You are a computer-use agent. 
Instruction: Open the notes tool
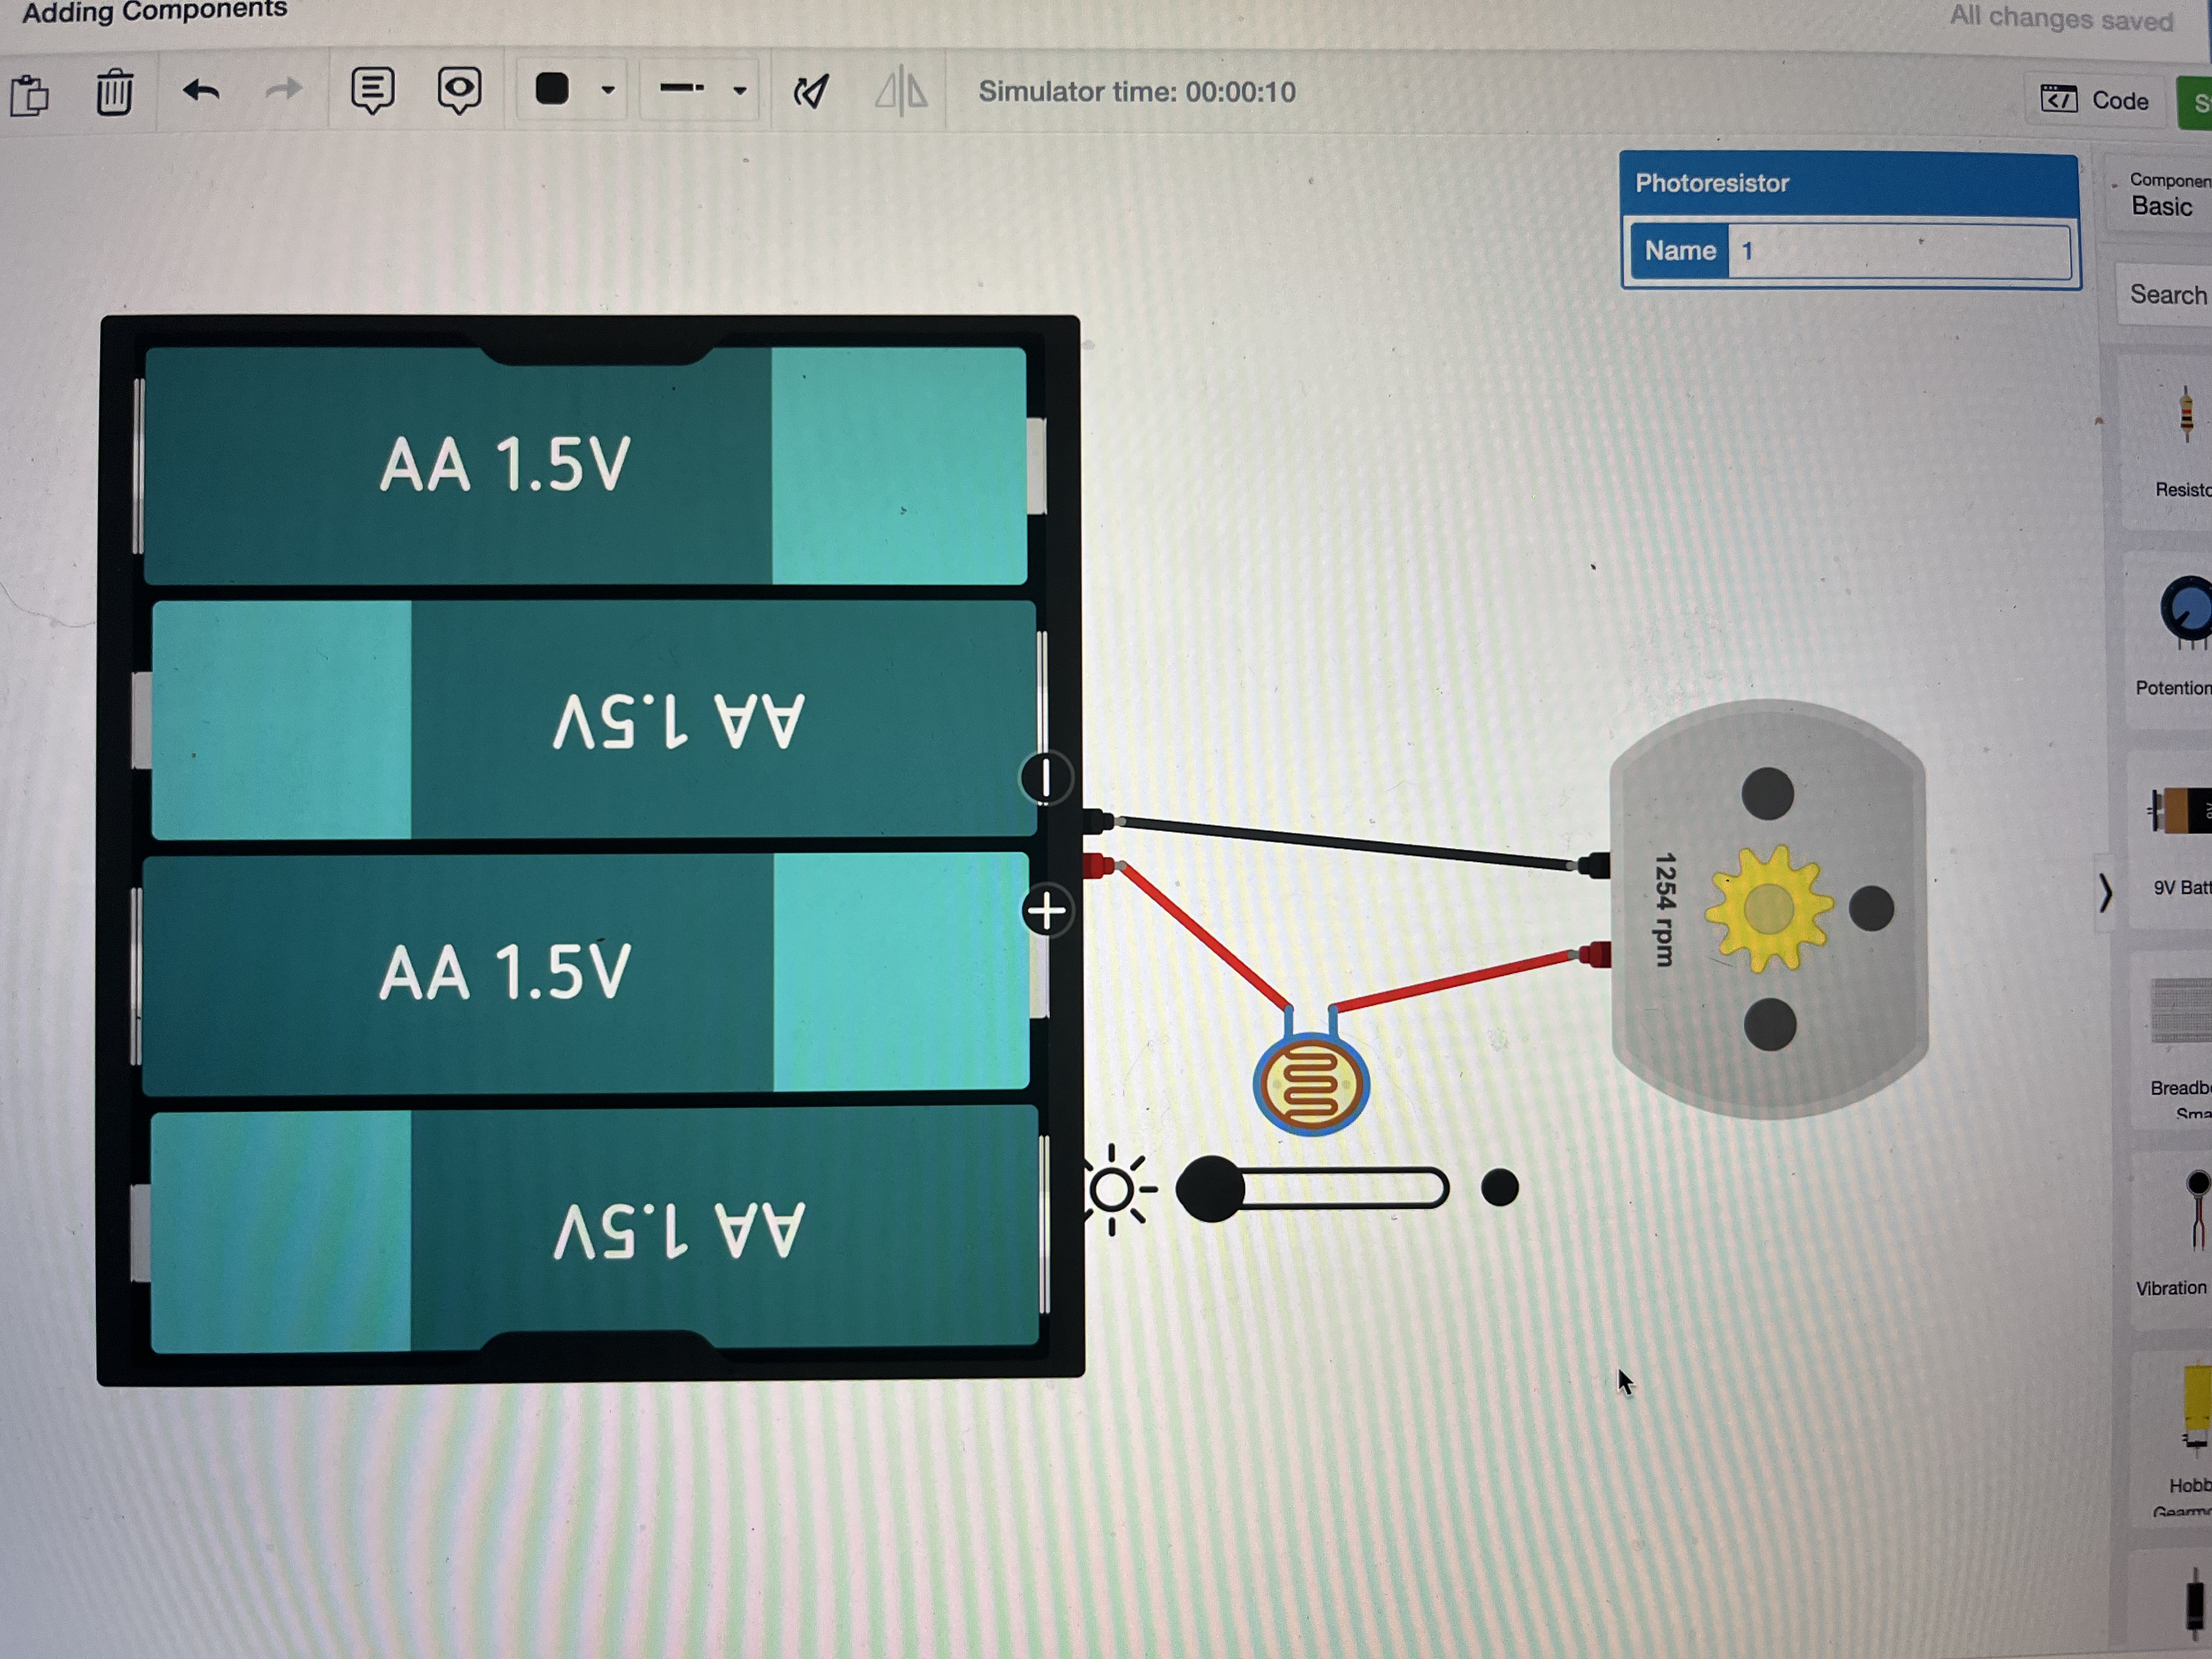372,91
